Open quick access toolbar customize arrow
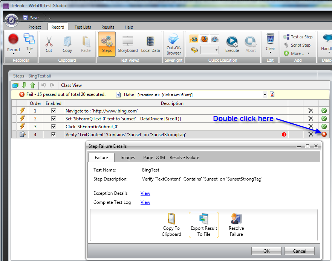The width and height of the screenshot is (332, 261). coord(50,18)
